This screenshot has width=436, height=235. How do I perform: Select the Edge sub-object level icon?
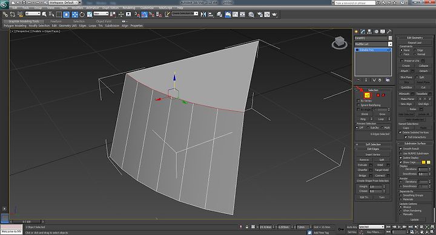click(367, 95)
